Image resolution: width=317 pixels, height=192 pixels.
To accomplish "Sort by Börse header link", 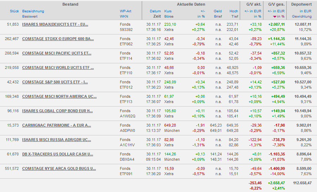I will pyautogui.click(x=169, y=17).
